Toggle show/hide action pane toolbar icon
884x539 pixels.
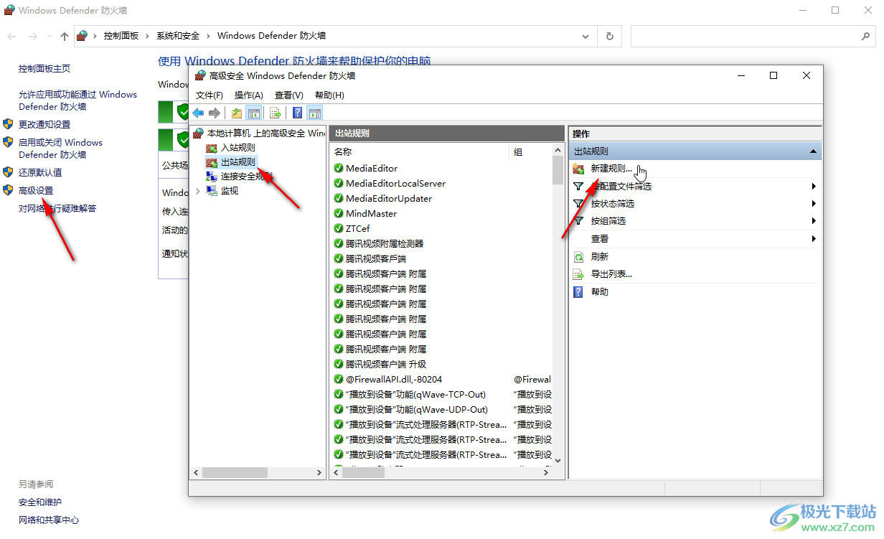(x=314, y=113)
